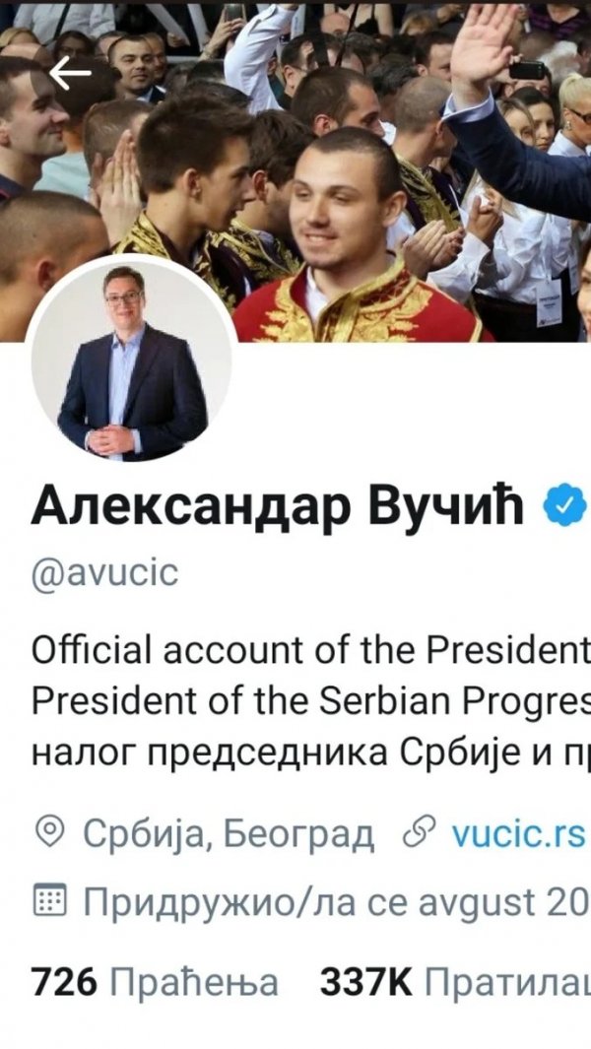Image resolution: width=591 pixels, height=1049 pixels.
Task: Tap the 337K followers count
Action: (x=366, y=983)
